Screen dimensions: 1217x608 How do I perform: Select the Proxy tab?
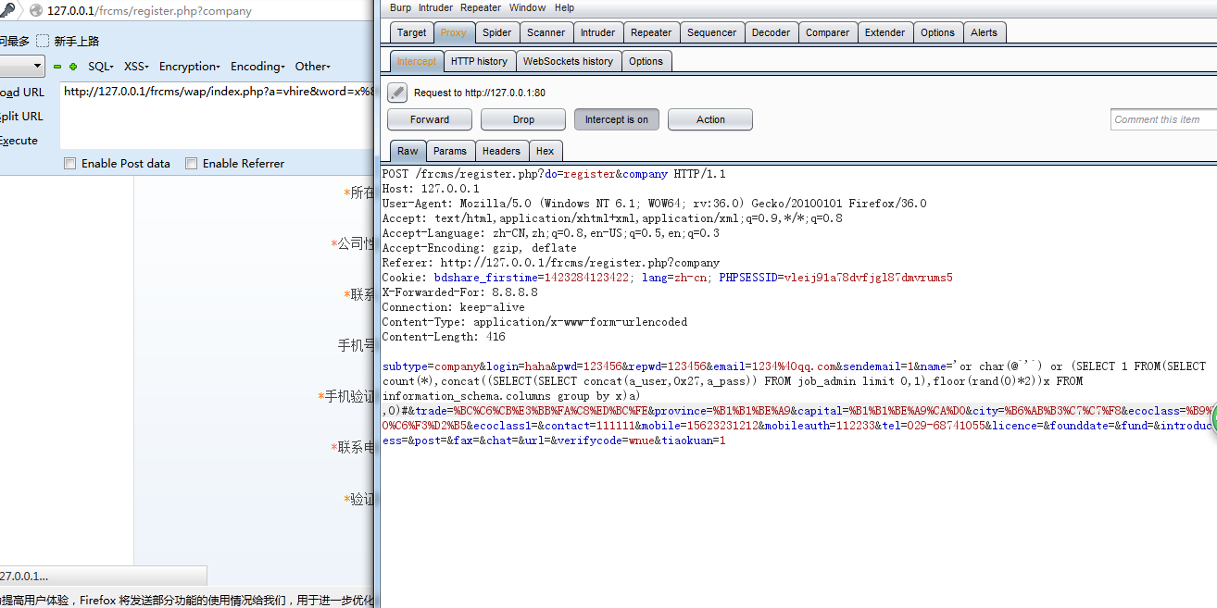(x=454, y=32)
